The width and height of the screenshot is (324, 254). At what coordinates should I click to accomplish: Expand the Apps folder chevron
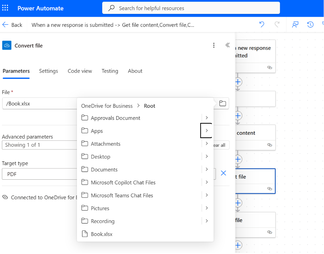pyautogui.click(x=207, y=131)
